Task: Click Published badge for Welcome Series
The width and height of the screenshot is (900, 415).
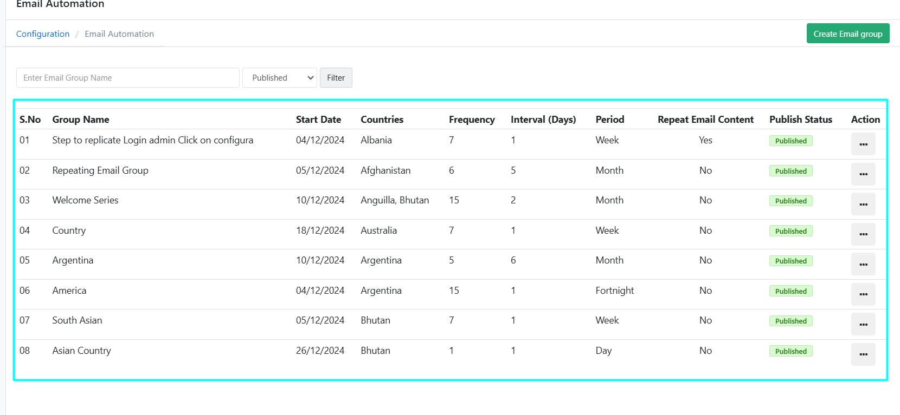Action: pos(790,201)
